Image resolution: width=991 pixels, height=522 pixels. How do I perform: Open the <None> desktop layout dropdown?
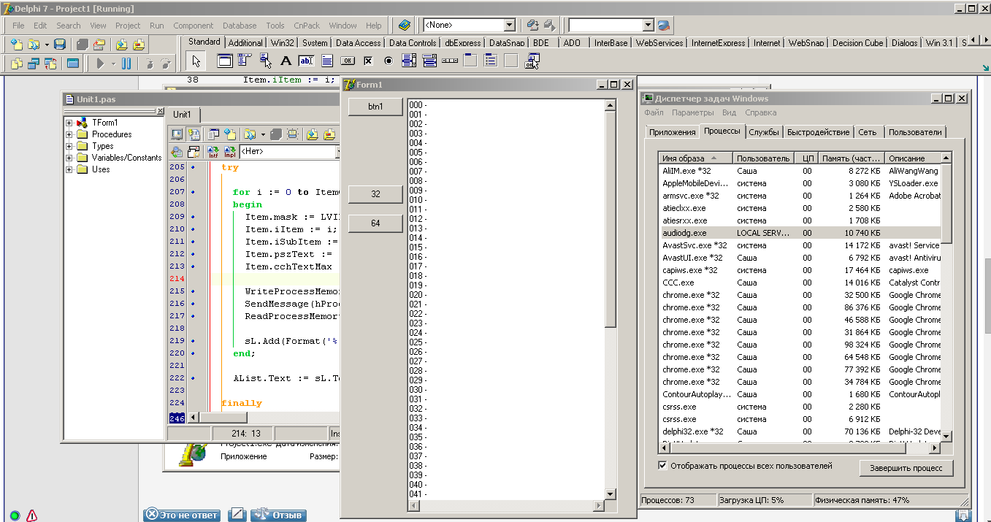click(509, 26)
